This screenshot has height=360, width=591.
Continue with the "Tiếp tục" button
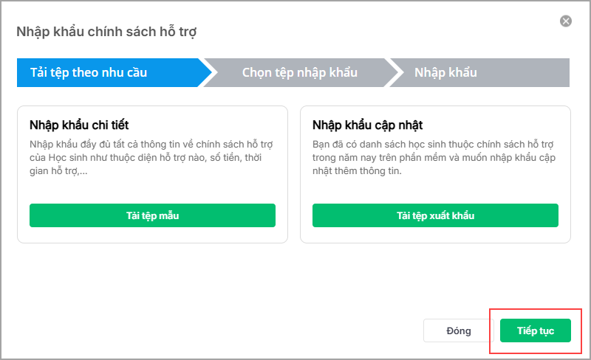pyautogui.click(x=536, y=330)
